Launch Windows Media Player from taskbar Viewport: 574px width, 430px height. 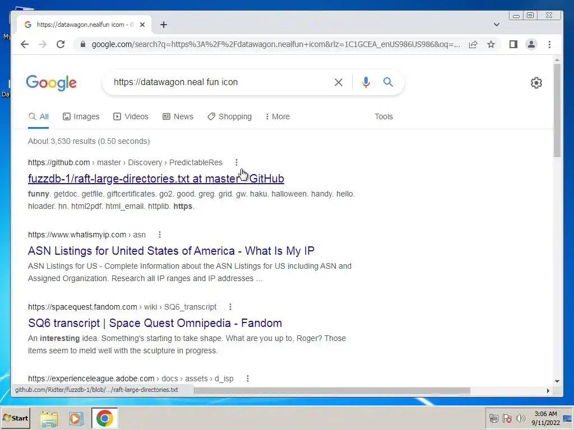(x=76, y=418)
